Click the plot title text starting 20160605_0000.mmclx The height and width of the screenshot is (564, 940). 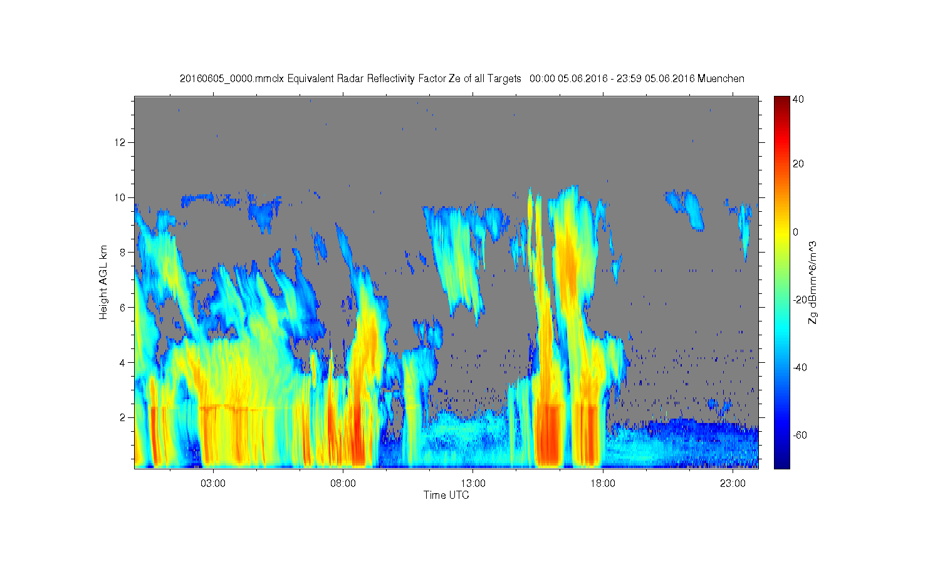[x=462, y=78]
